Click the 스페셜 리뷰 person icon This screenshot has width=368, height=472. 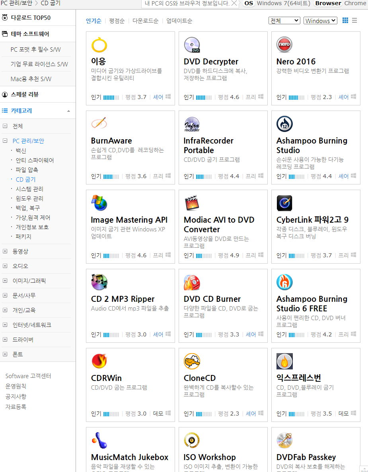coord(5,95)
